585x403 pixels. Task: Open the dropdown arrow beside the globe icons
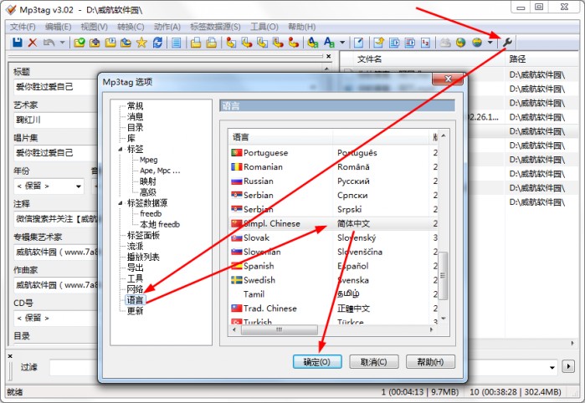point(490,43)
